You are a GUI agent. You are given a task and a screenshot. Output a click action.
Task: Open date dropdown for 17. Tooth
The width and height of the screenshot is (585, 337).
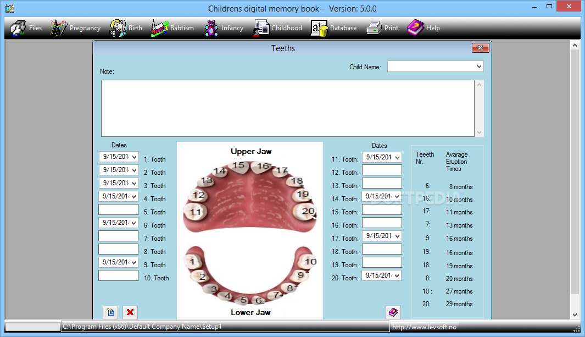point(397,236)
